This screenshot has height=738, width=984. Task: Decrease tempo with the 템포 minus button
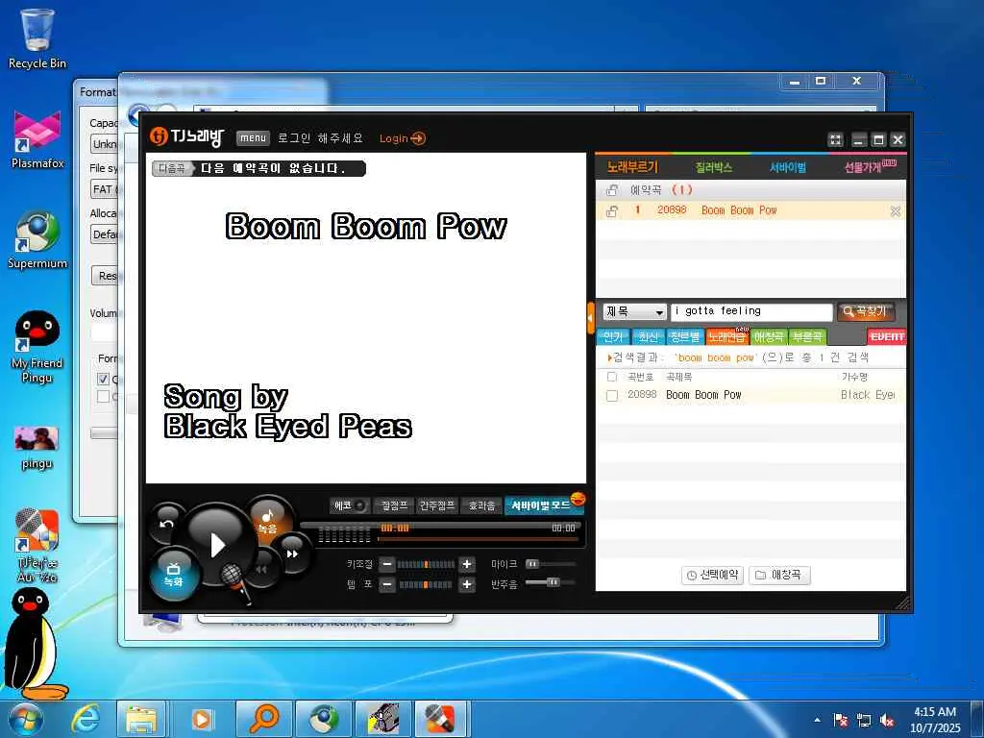coord(387,584)
